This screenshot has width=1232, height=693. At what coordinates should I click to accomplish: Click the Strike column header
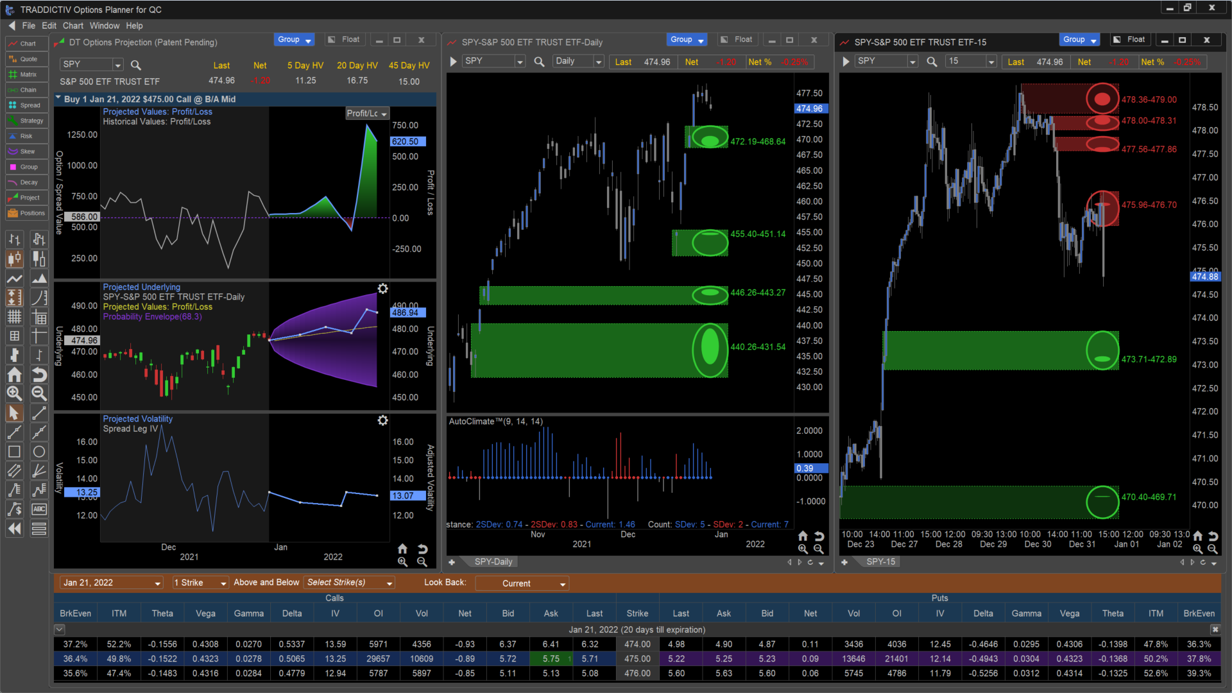point(637,613)
